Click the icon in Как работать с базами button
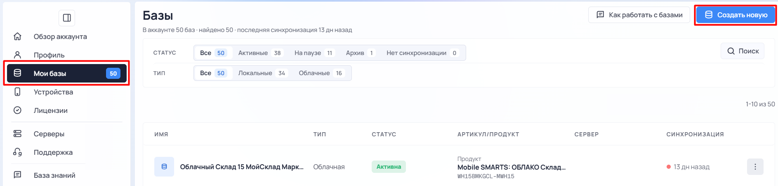Viewport: 778px width, 186px height. pos(601,15)
